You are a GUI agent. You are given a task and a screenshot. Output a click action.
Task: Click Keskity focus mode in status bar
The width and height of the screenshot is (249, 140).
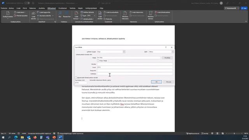pyautogui.click(x=205, y=133)
